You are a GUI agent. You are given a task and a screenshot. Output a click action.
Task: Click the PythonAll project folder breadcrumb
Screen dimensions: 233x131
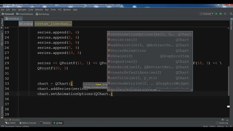pos(8,14)
